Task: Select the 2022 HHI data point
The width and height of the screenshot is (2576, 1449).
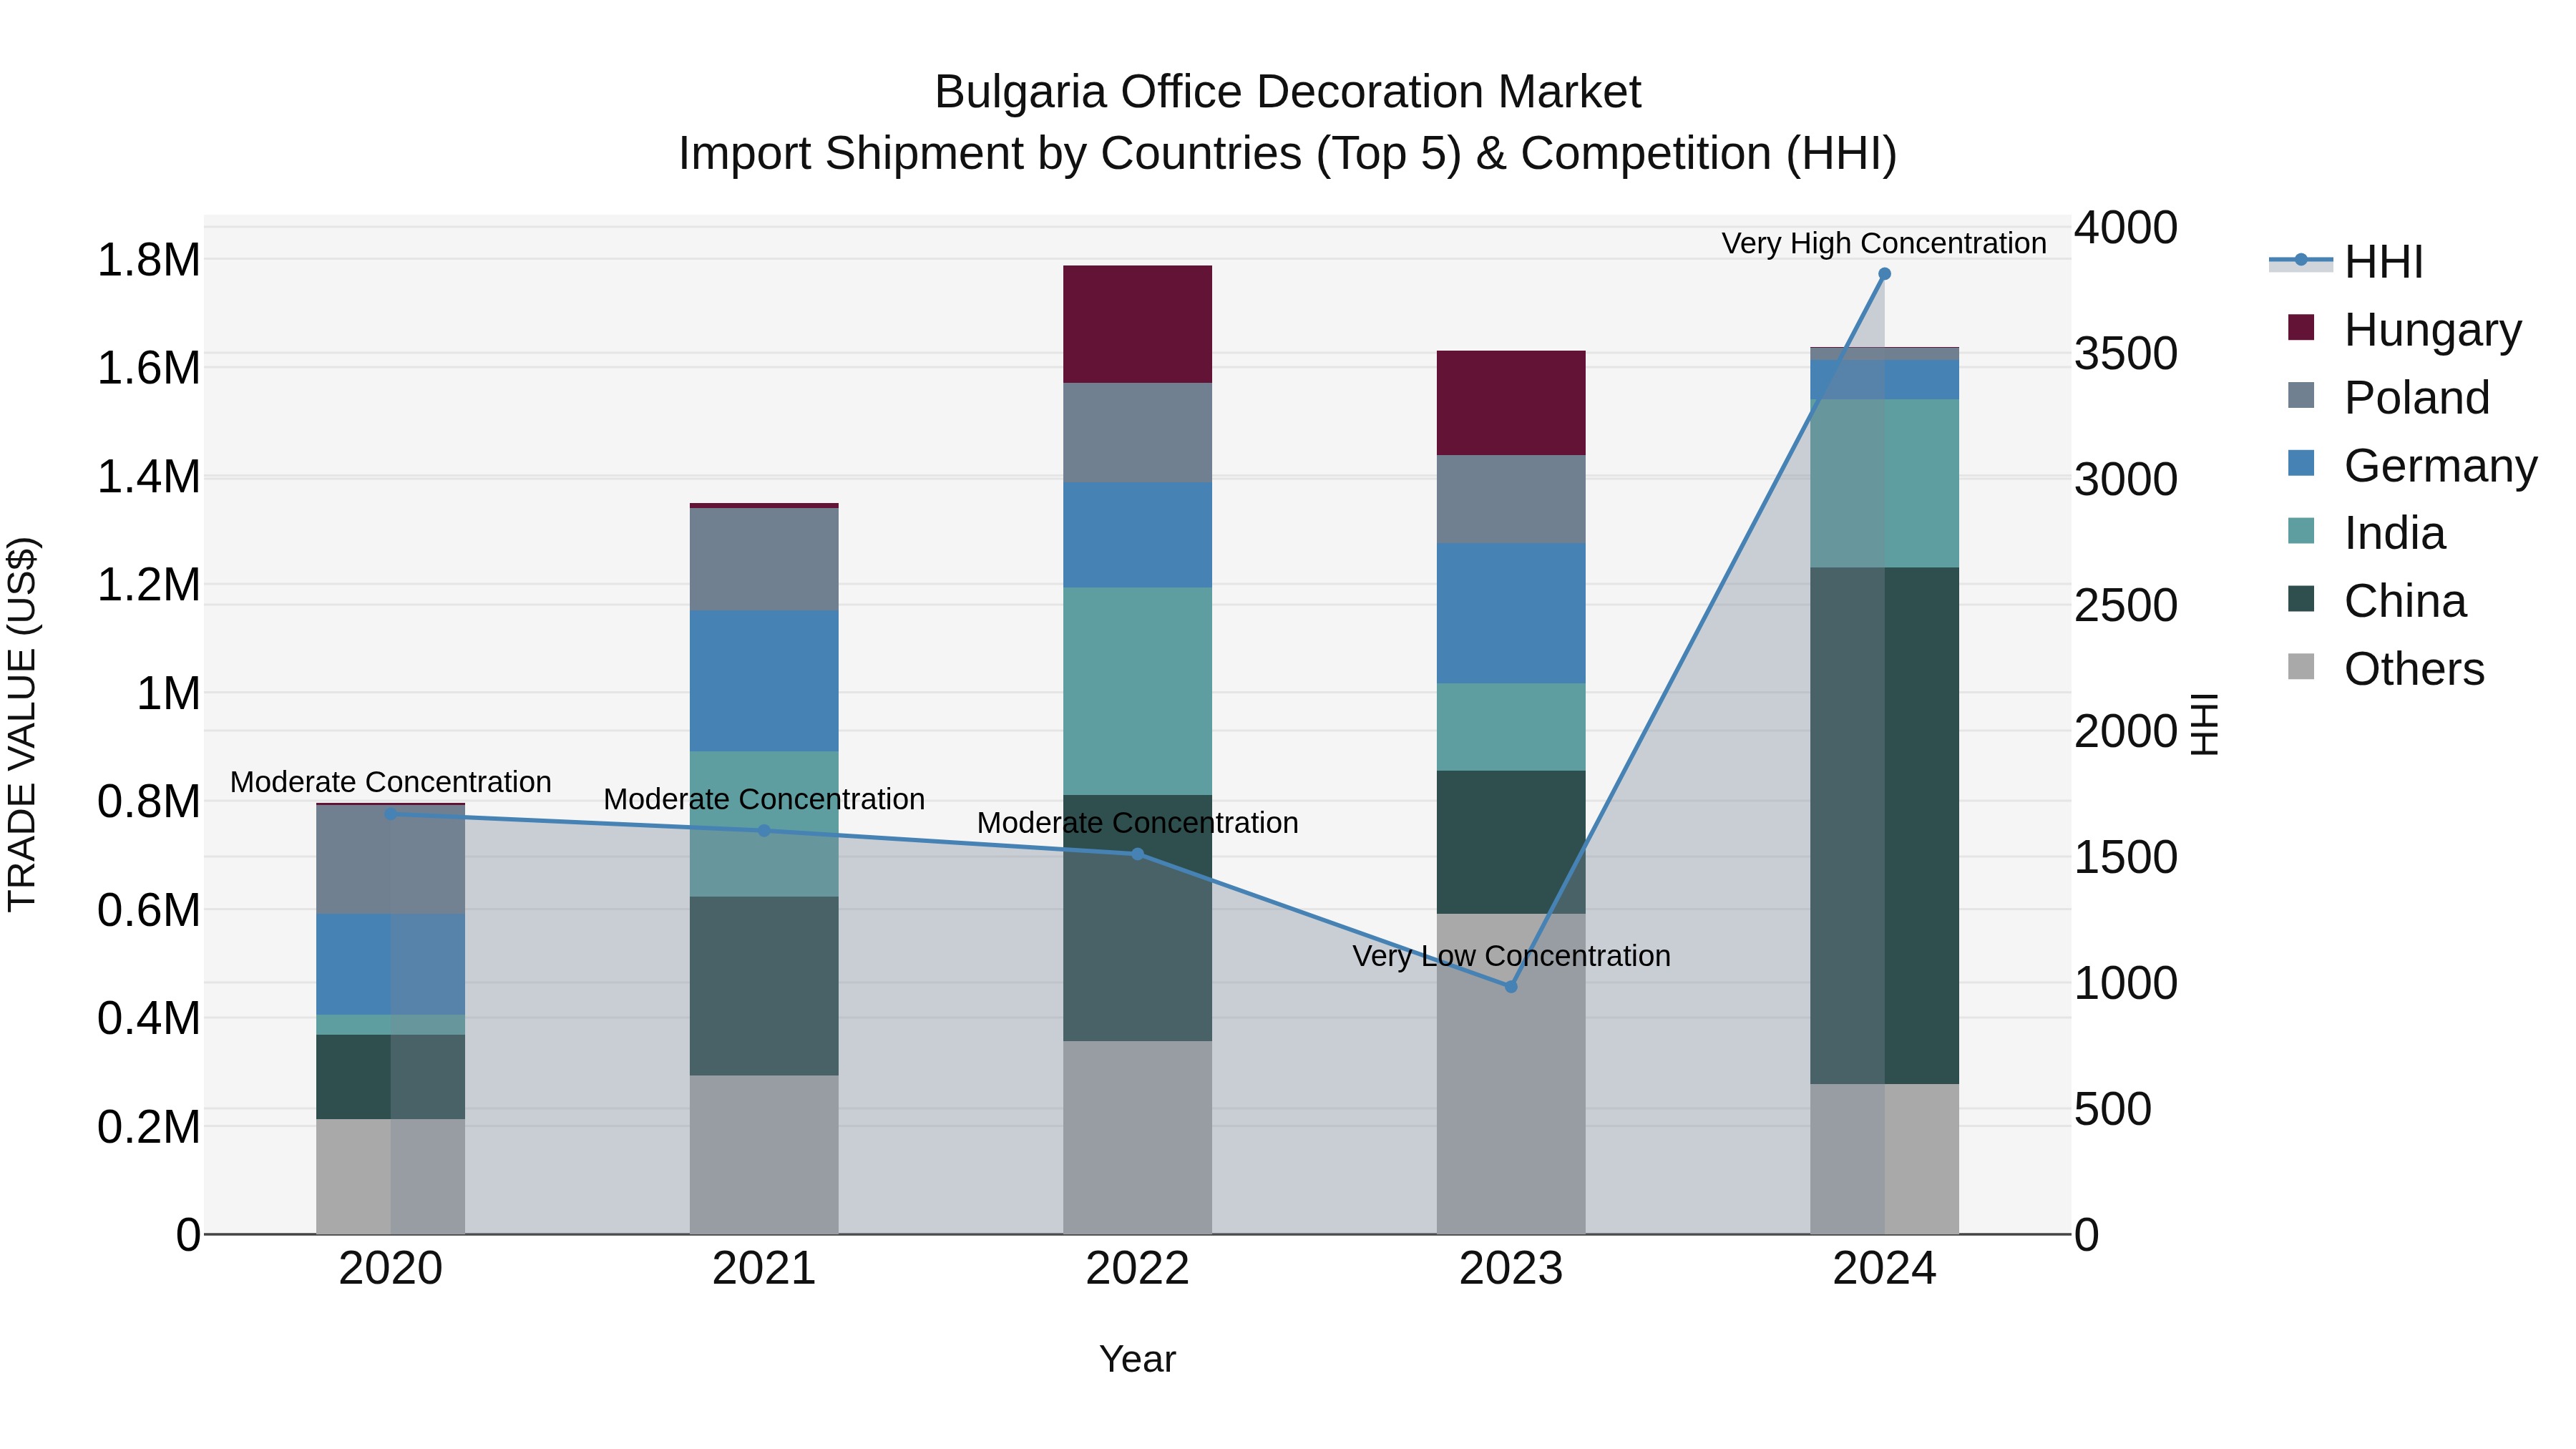Action: pyautogui.click(x=1137, y=854)
